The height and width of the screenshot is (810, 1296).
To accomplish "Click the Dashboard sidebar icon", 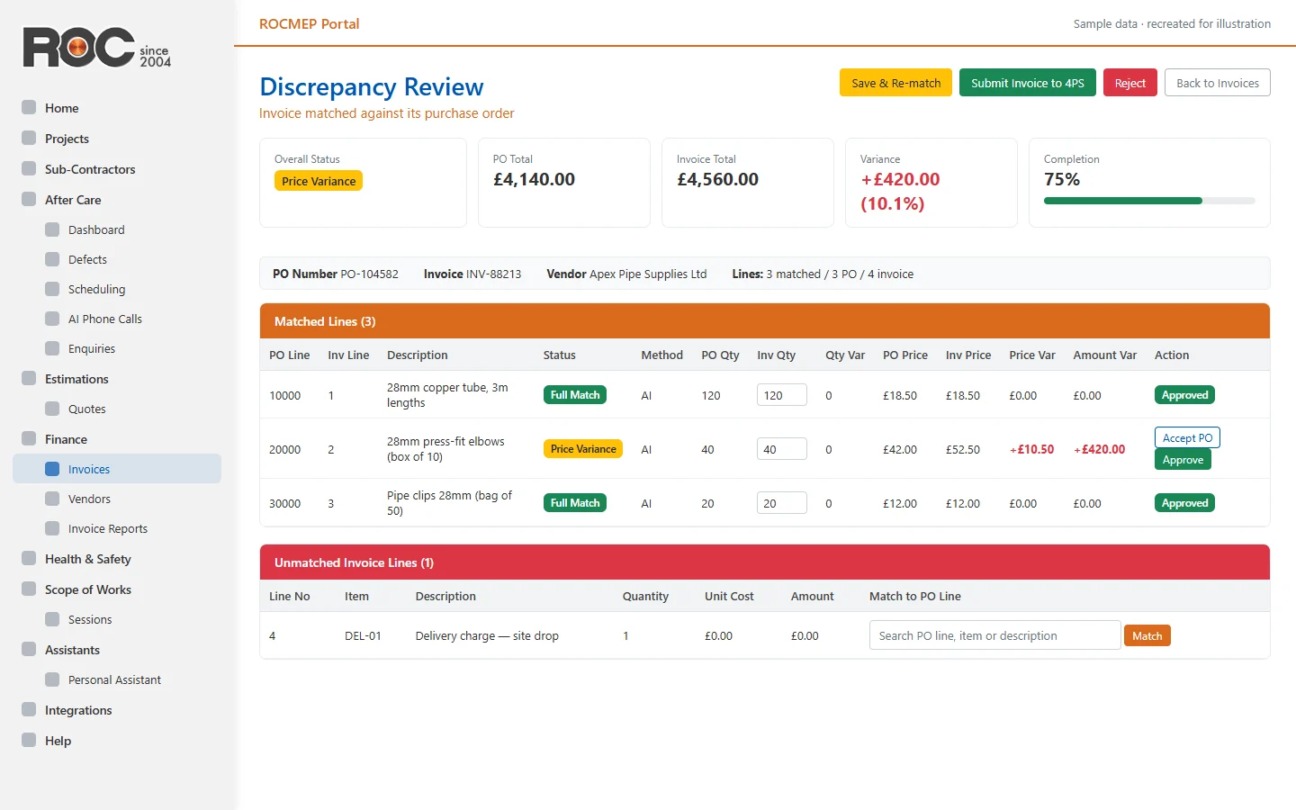I will (52, 229).
